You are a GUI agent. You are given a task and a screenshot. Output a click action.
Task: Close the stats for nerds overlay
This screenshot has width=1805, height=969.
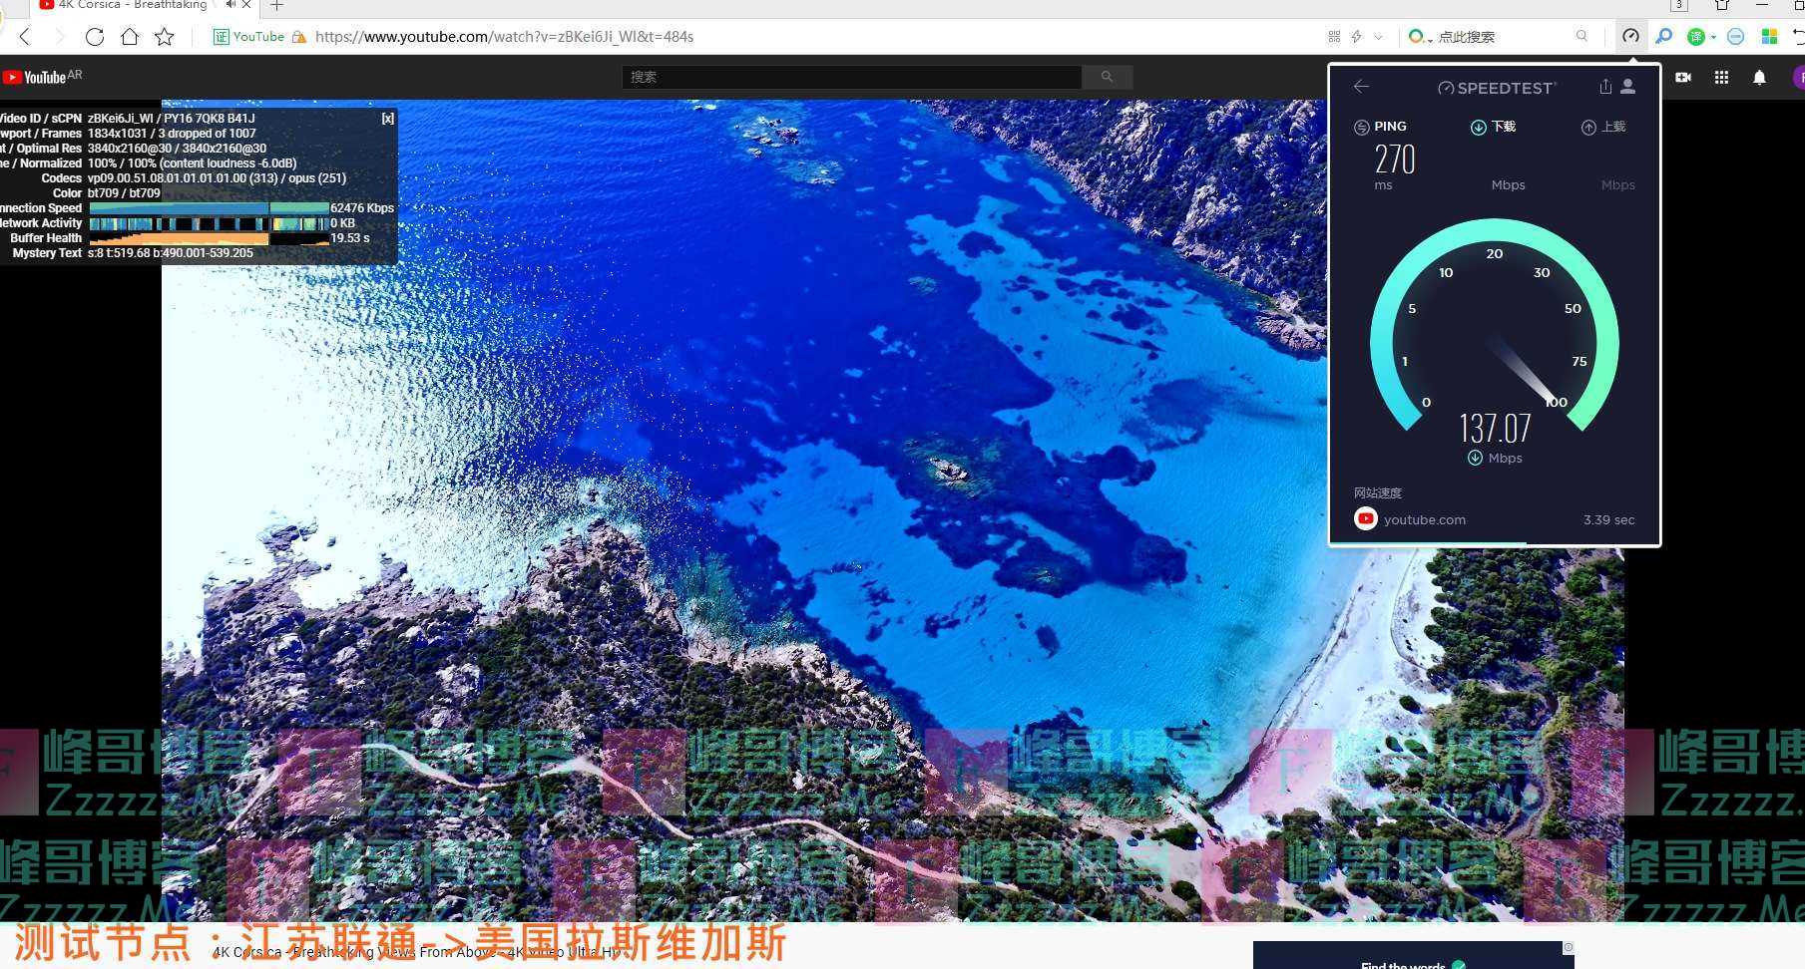coord(387,119)
